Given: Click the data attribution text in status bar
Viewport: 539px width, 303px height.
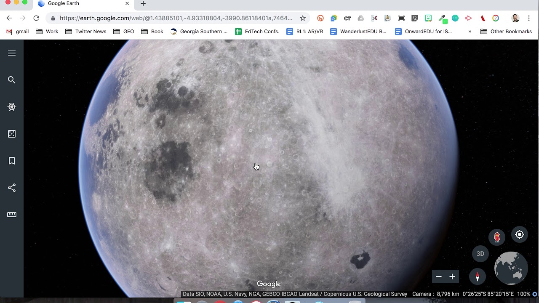Looking at the screenshot, I should click(295, 294).
